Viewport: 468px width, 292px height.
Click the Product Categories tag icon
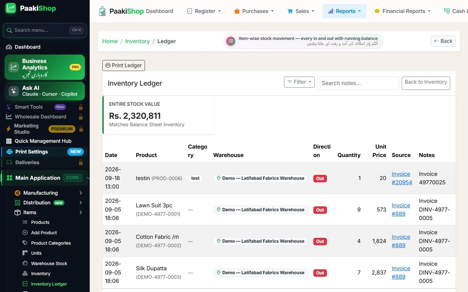click(25, 243)
